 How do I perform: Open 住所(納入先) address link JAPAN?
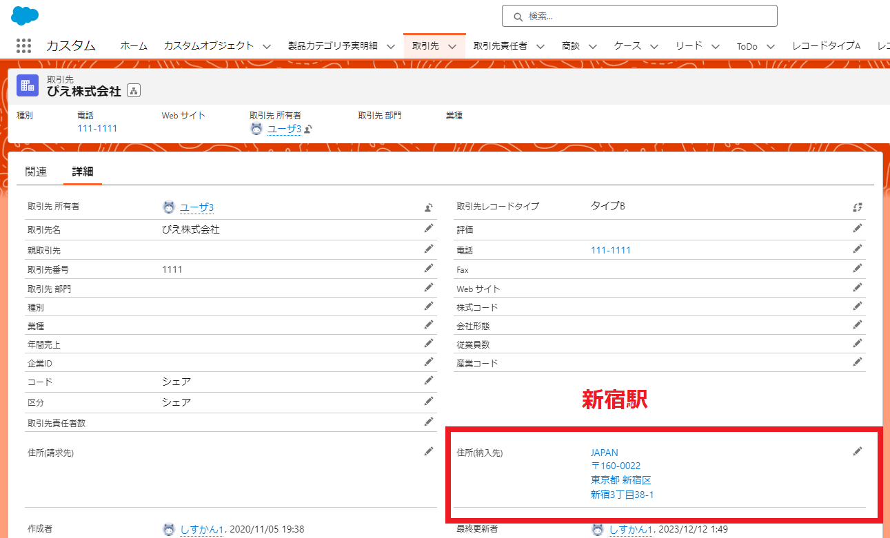pyautogui.click(x=605, y=453)
